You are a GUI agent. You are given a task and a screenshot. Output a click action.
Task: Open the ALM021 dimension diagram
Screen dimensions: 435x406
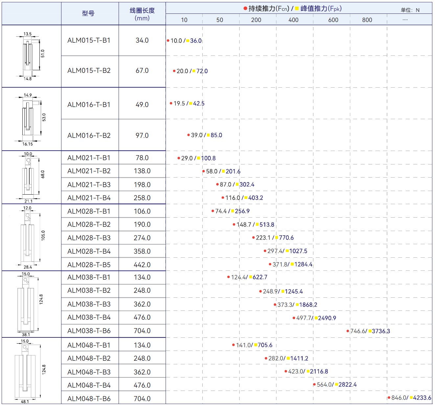point(29,178)
